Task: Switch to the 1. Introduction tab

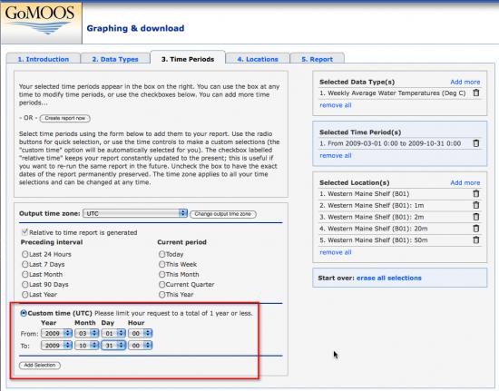Action: (x=44, y=59)
